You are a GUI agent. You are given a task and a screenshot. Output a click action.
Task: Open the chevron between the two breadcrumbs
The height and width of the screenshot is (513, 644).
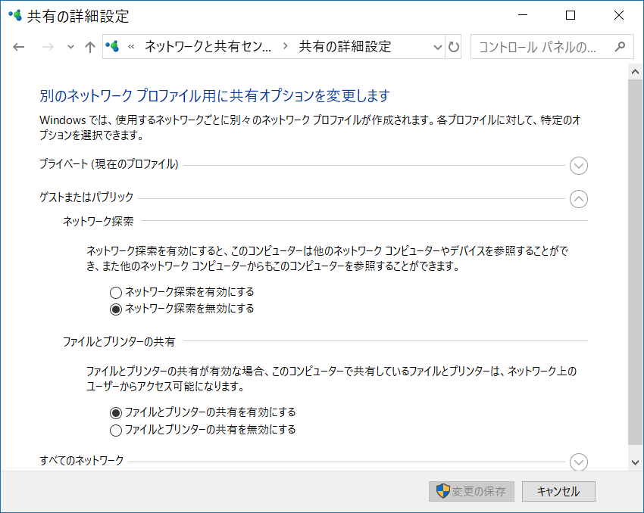[x=285, y=46]
